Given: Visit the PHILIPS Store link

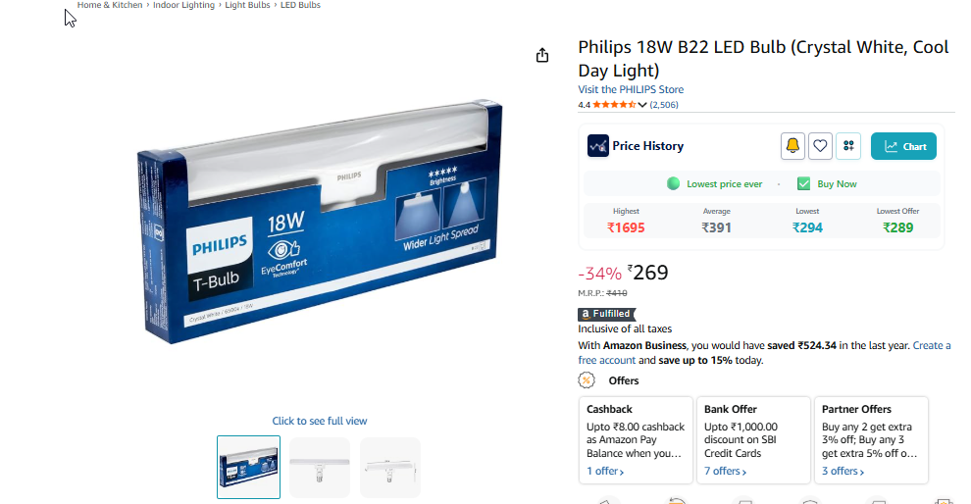Looking at the screenshot, I should pyautogui.click(x=631, y=89).
